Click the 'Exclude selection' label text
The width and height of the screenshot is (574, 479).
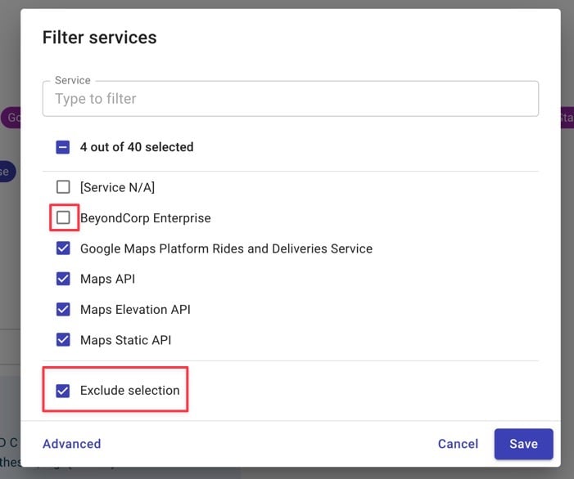[x=130, y=391]
